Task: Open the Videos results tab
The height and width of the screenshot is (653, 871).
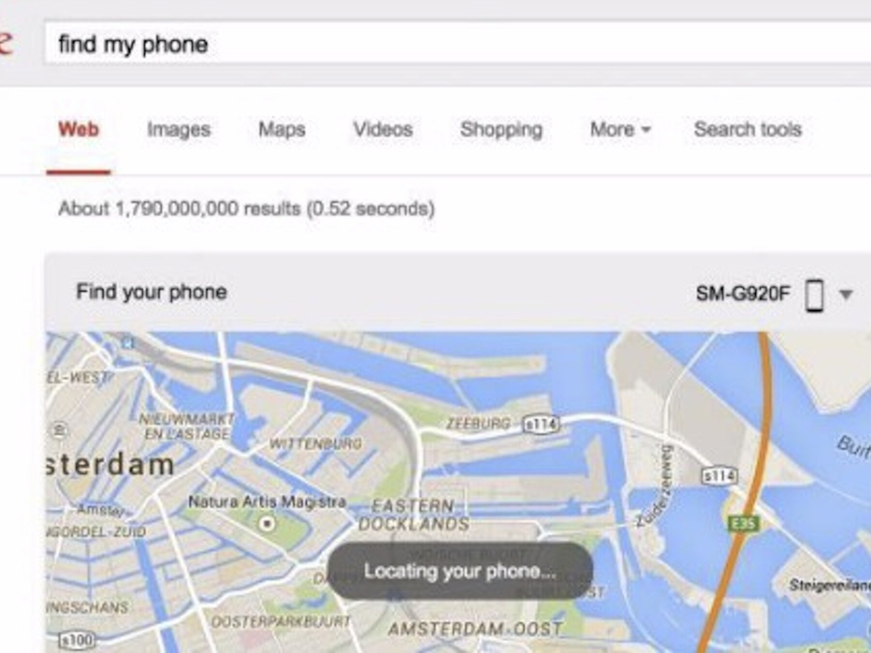Action: [383, 129]
